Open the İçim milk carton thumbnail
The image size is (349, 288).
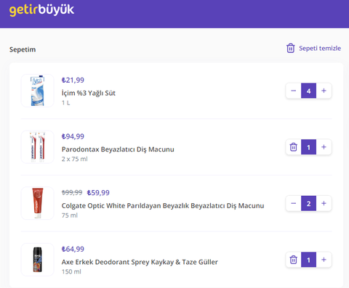coord(37,91)
